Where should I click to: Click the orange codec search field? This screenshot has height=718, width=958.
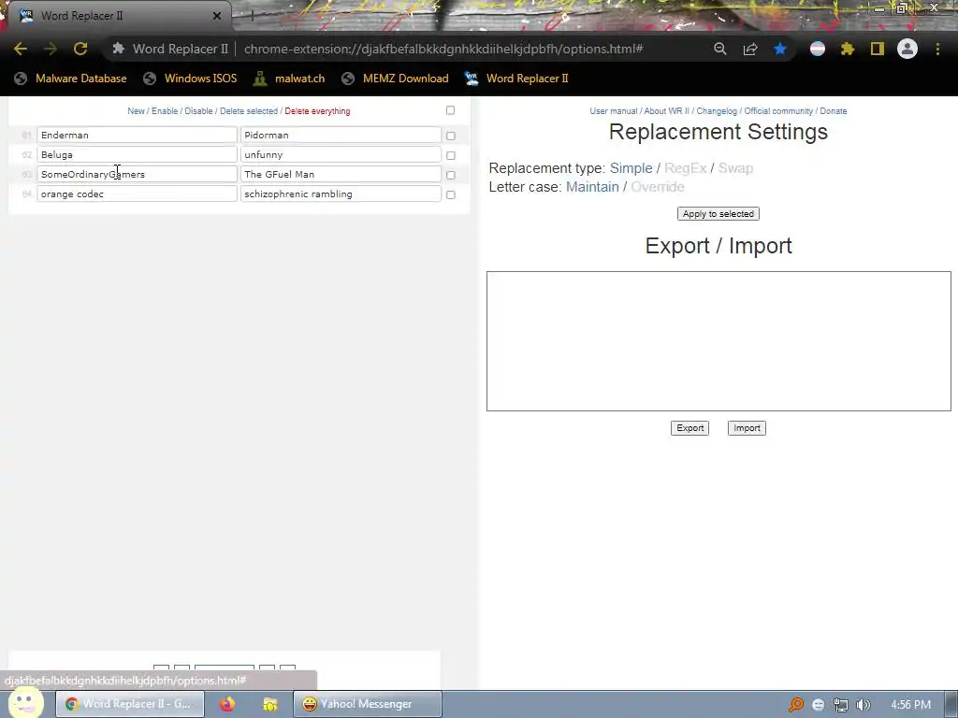pyautogui.click(x=137, y=194)
